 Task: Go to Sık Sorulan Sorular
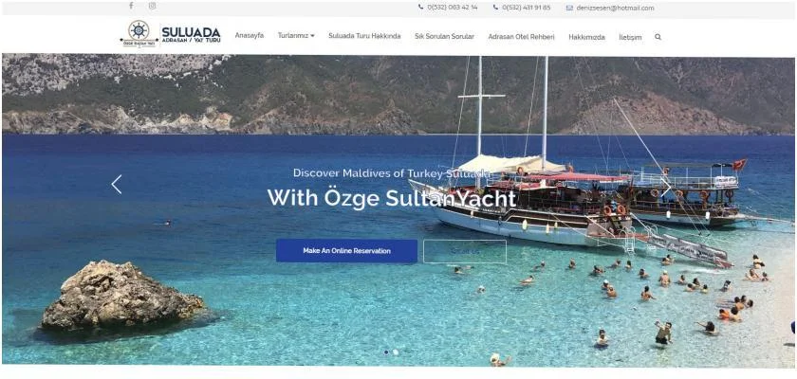tap(444, 37)
